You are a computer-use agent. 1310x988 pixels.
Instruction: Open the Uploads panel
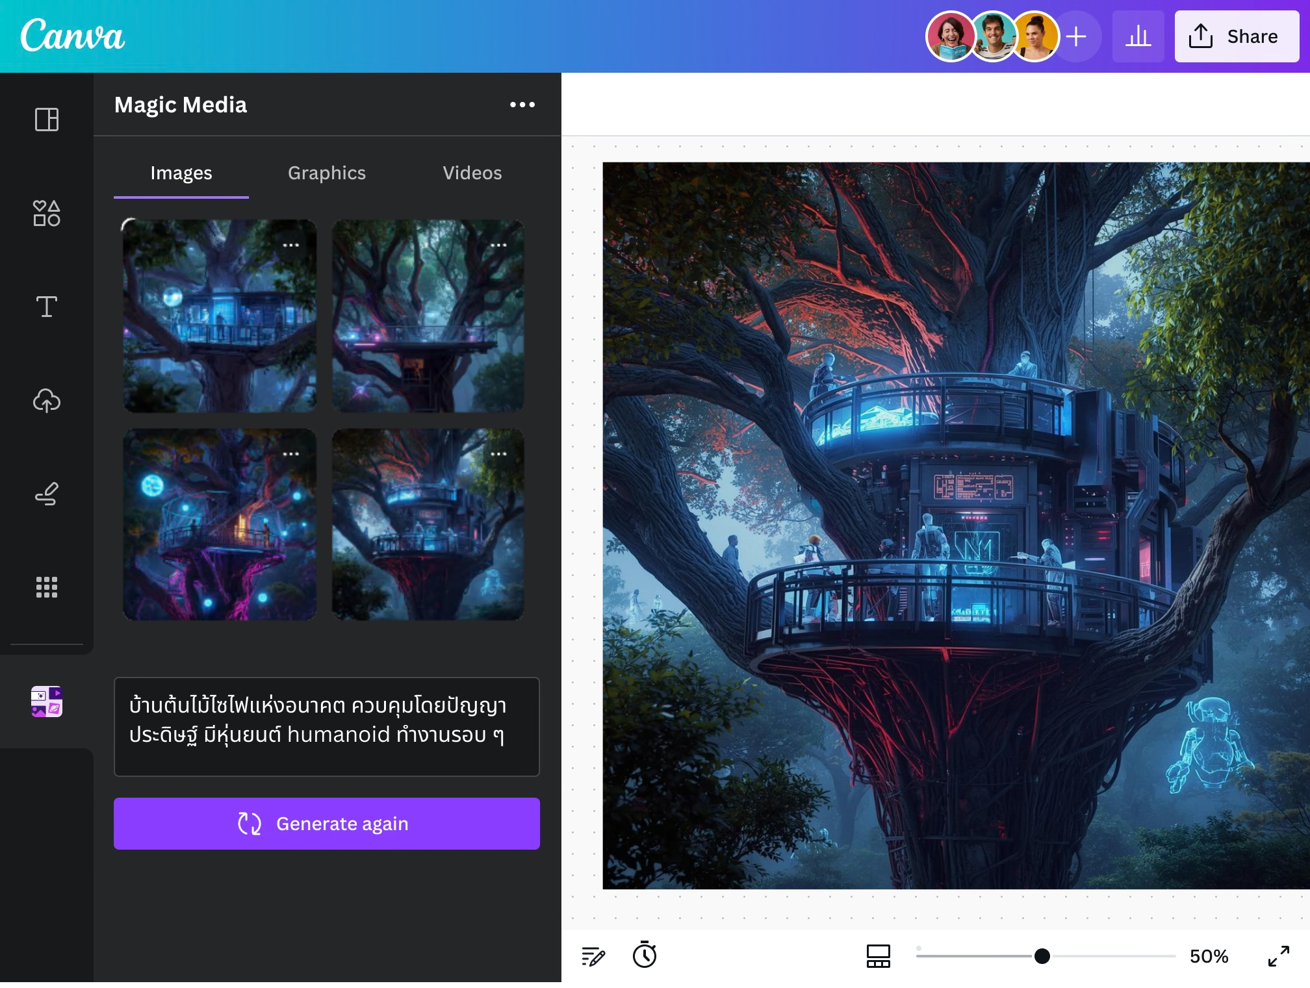46,401
